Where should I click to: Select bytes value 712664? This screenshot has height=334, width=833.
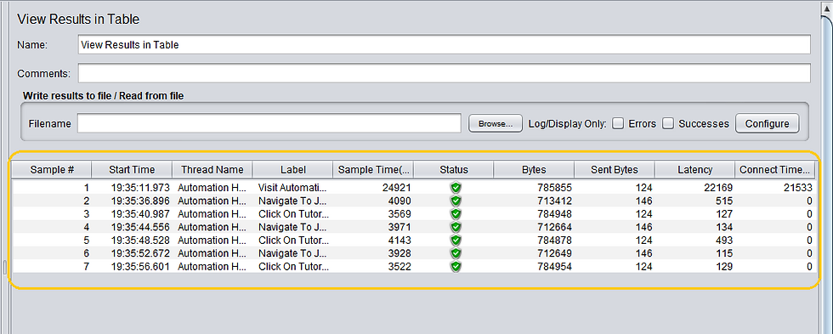click(554, 227)
